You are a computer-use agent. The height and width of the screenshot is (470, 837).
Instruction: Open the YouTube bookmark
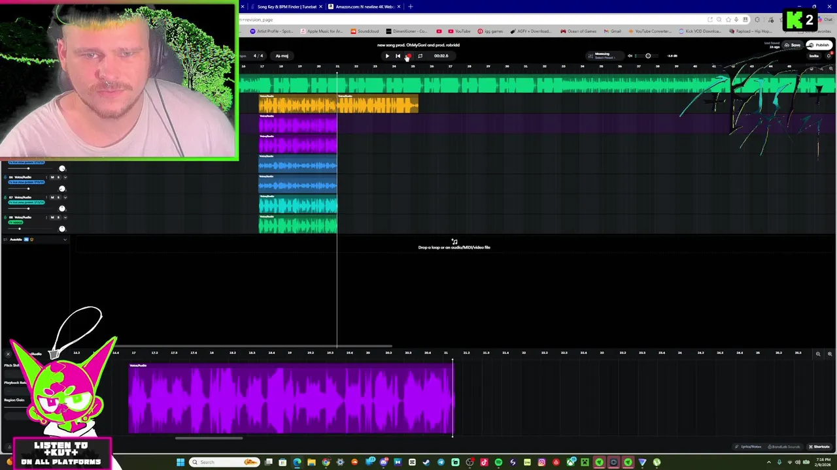pos(460,31)
